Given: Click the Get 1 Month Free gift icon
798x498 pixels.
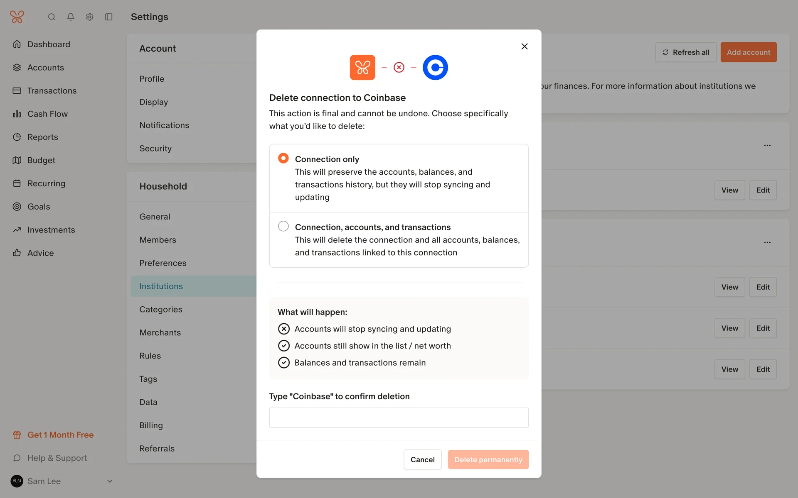Looking at the screenshot, I should click(17, 435).
